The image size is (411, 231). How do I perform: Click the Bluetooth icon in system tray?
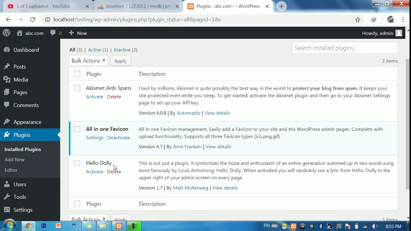pyautogui.click(x=320, y=226)
